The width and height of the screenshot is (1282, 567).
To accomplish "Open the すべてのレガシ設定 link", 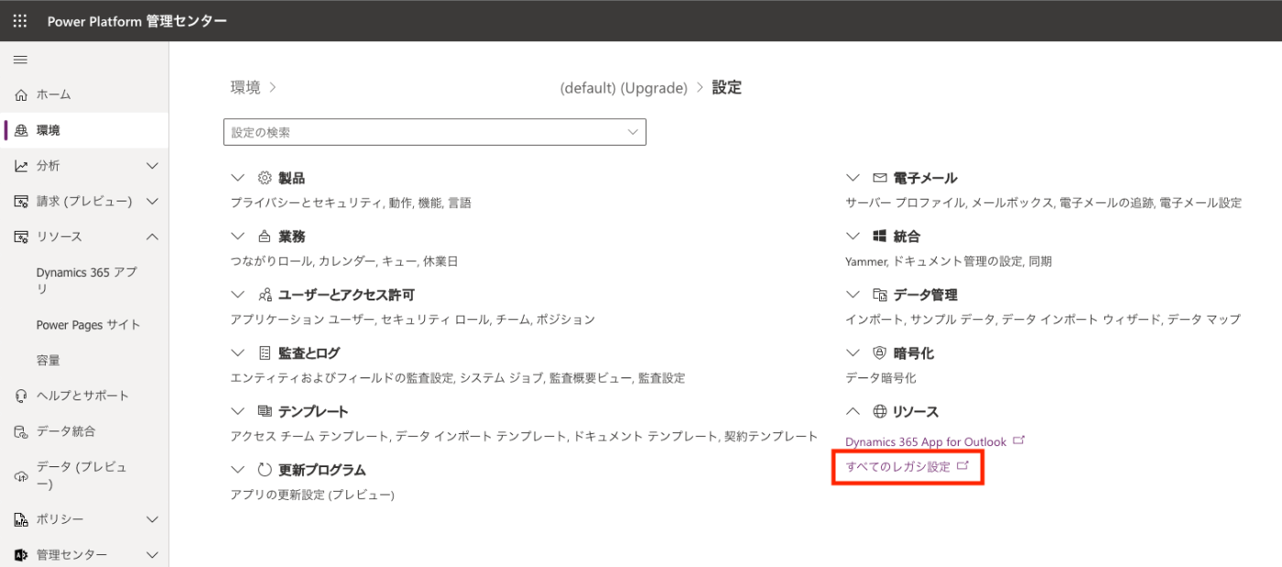I will coord(898,467).
